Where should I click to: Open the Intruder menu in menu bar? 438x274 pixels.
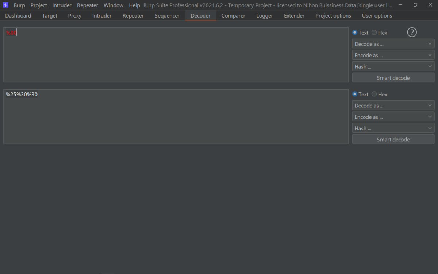point(62,5)
